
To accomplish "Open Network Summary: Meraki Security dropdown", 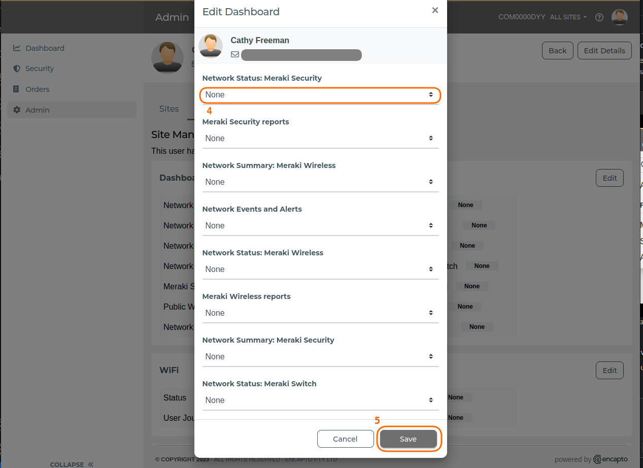I will coord(320,357).
